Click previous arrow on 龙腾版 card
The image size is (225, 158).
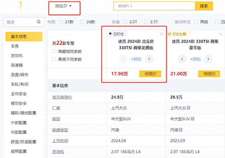(123, 59)
